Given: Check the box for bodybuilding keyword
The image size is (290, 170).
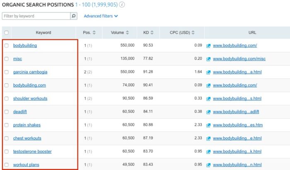Looking at the screenshot, I should click(7, 46).
